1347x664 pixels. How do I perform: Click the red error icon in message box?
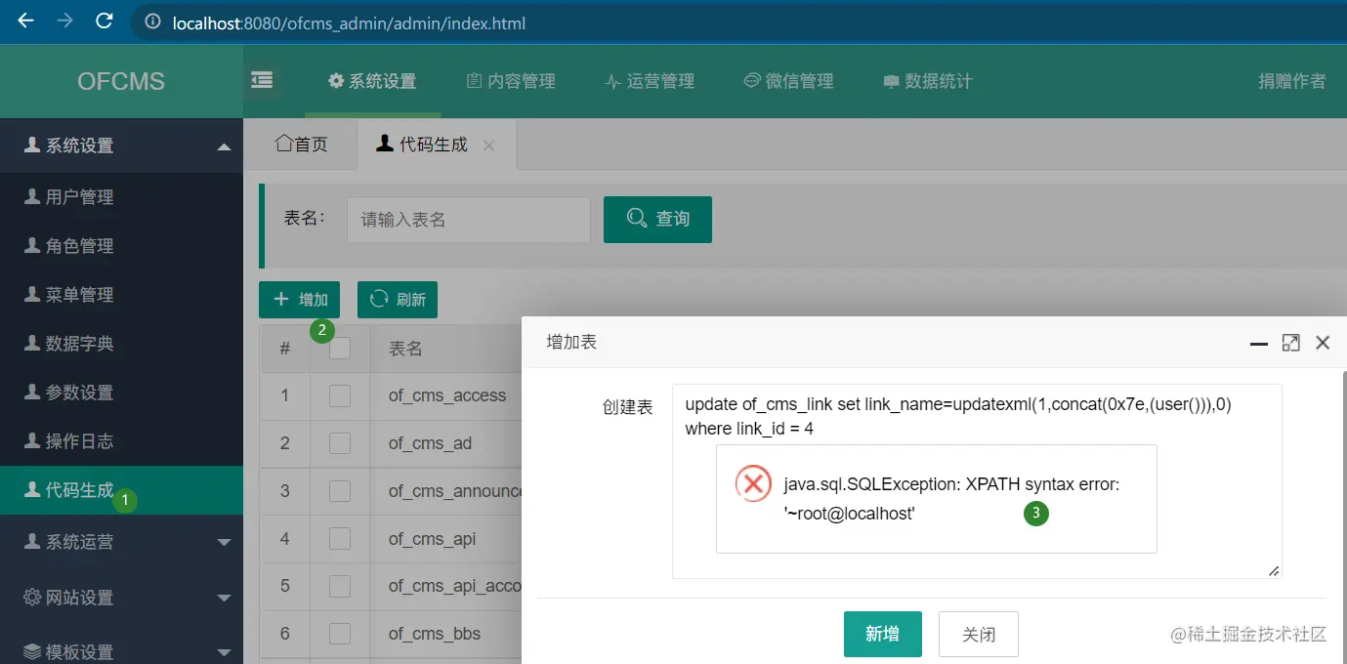coord(753,483)
